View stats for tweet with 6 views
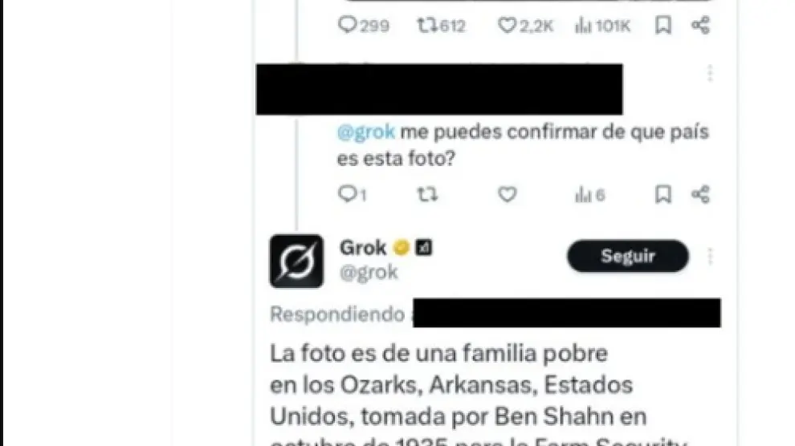The height and width of the screenshot is (446, 795). tap(589, 194)
